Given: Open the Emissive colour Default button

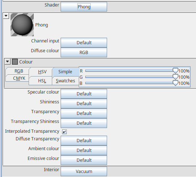Looking at the screenshot, I should tap(84, 160).
